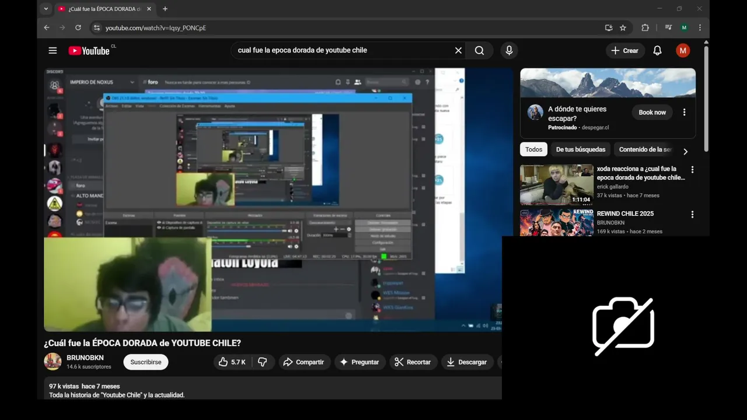
Task: Expand the video description box
Action: (273, 388)
